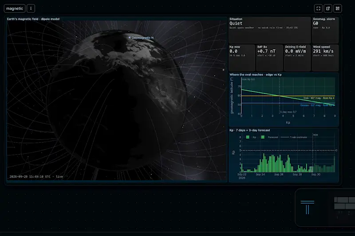Click 'Kp · 7 days + 3-day forecast' title

249,130
